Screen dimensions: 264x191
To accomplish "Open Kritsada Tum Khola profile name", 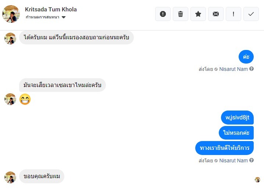I will pyautogui.click(x=51, y=10).
